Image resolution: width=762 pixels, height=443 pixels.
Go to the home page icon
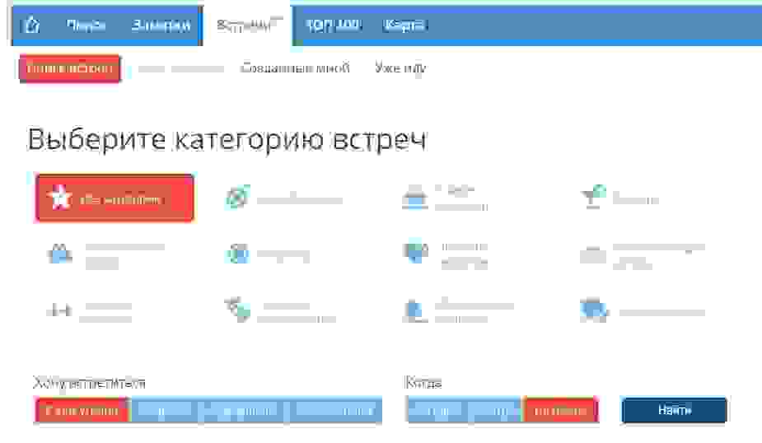click(x=32, y=24)
